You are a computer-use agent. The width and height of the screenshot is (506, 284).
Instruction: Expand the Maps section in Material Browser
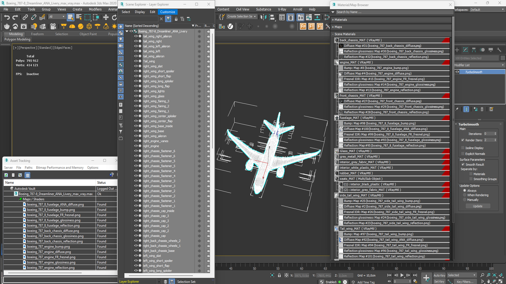(x=333, y=27)
